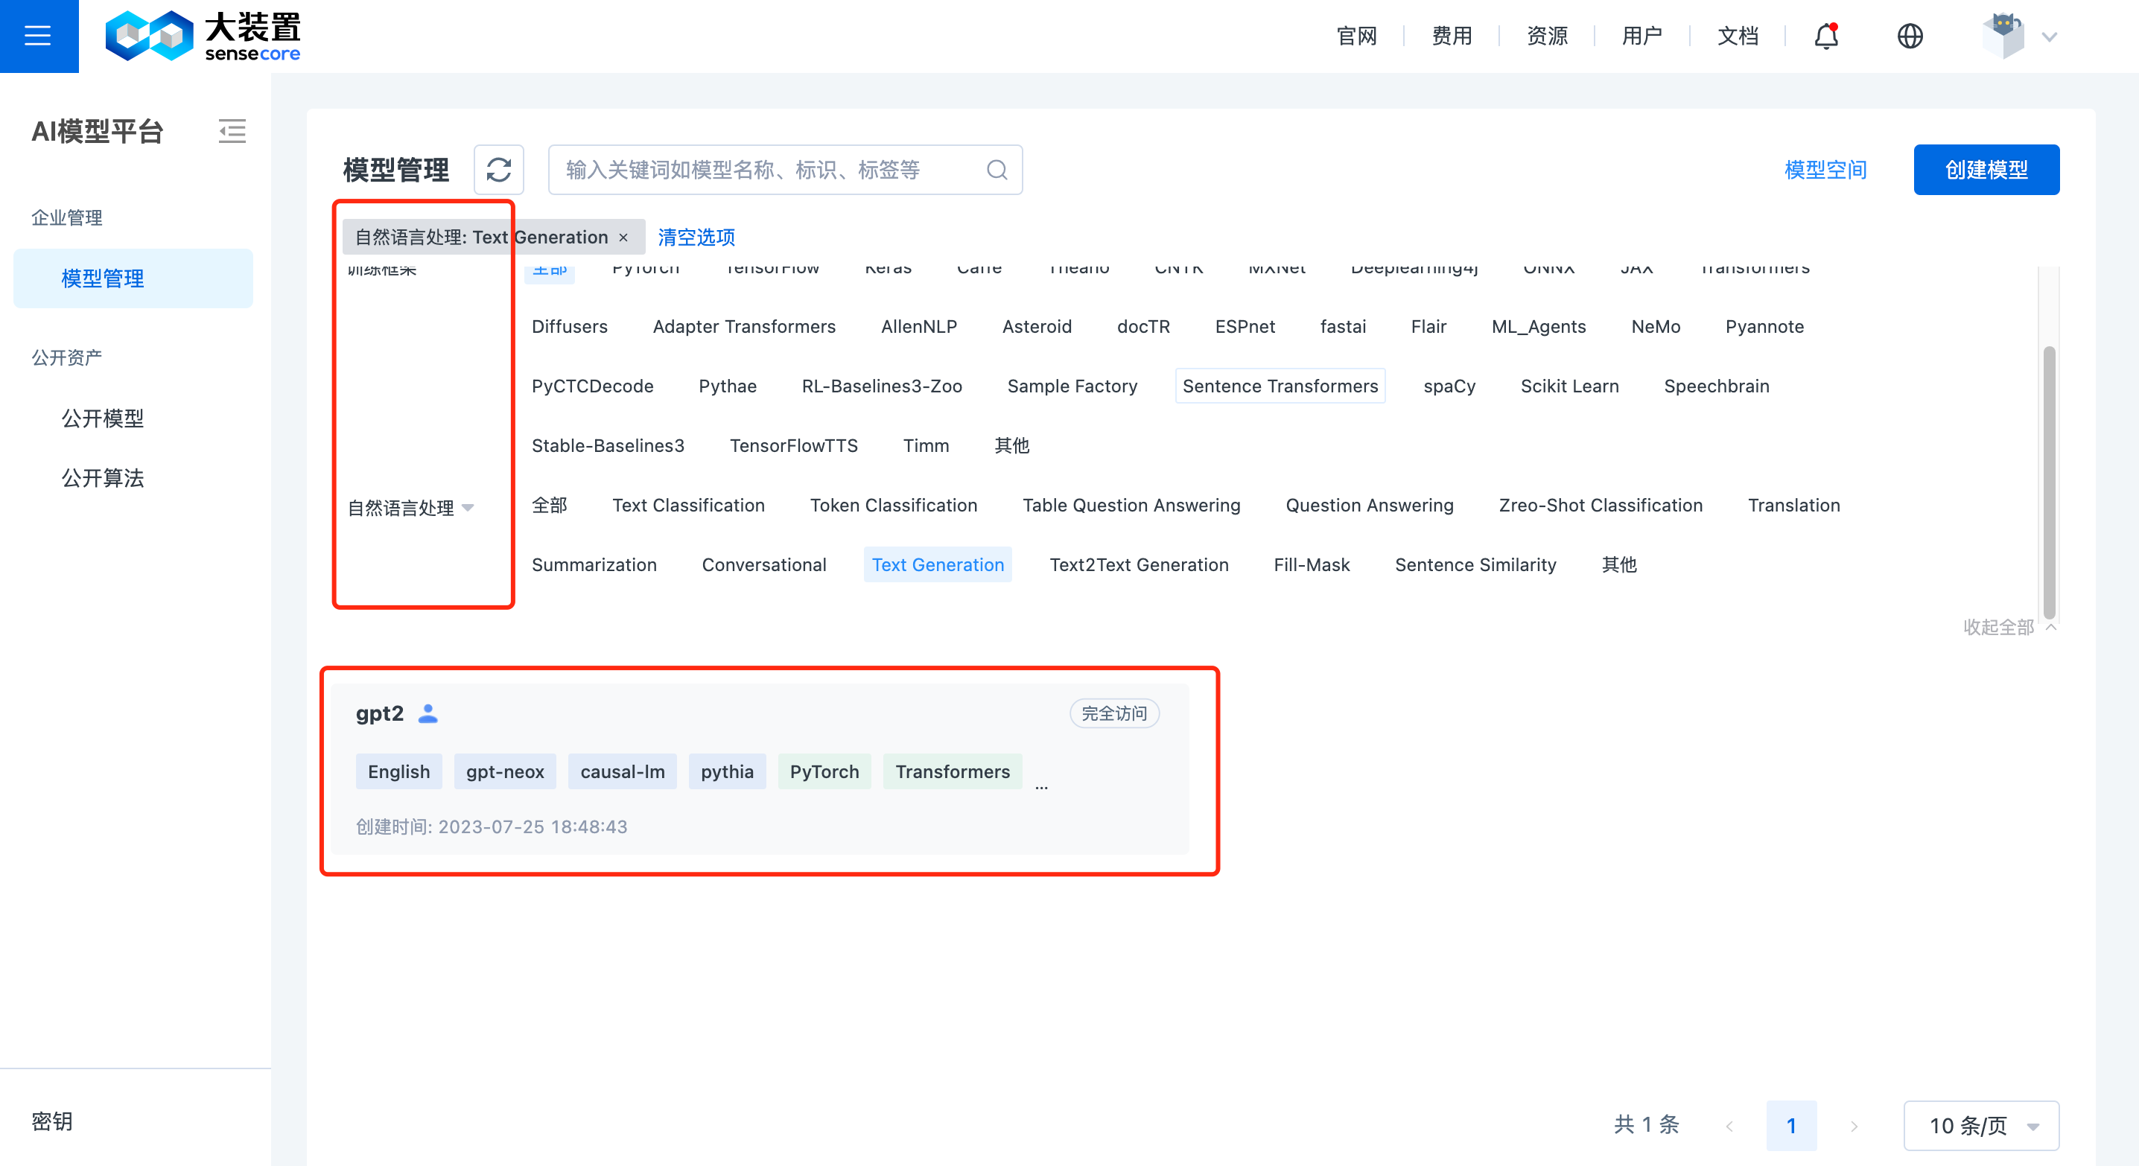2139x1166 pixels.
Task: Select the Question Answering filter
Action: pos(1369,506)
